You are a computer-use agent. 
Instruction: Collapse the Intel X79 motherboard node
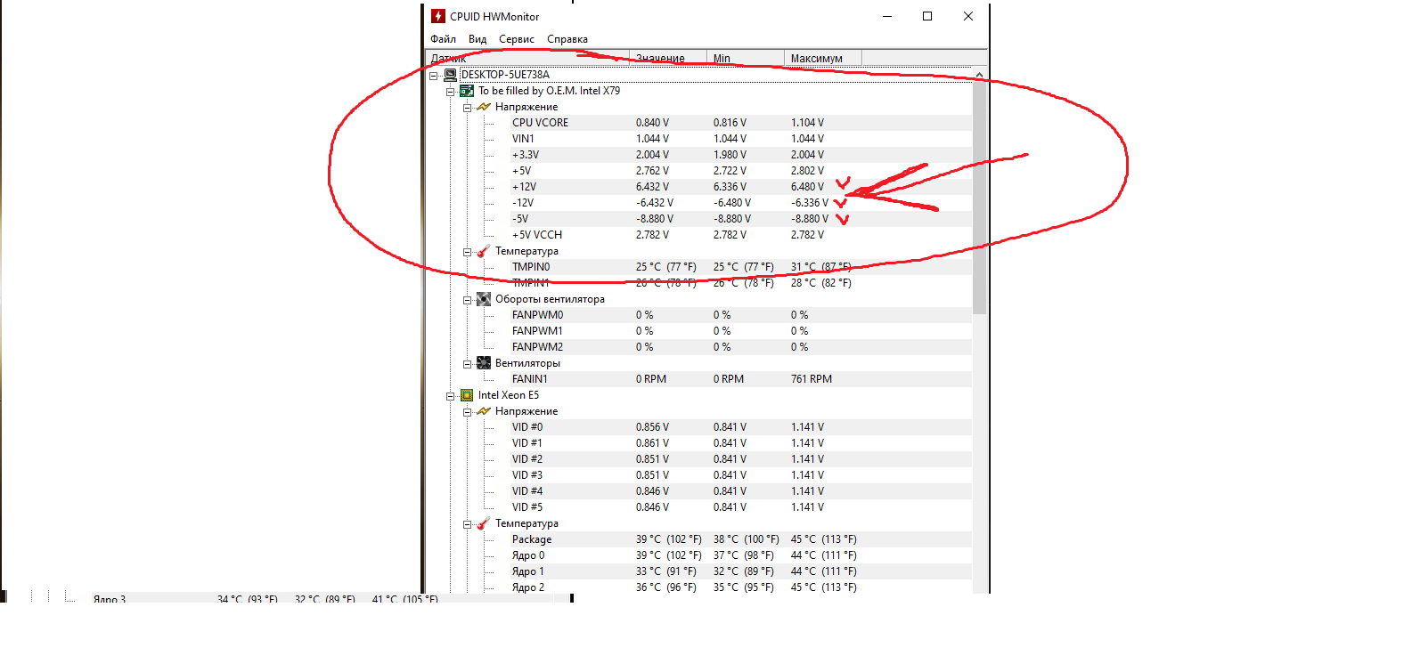pos(451,92)
